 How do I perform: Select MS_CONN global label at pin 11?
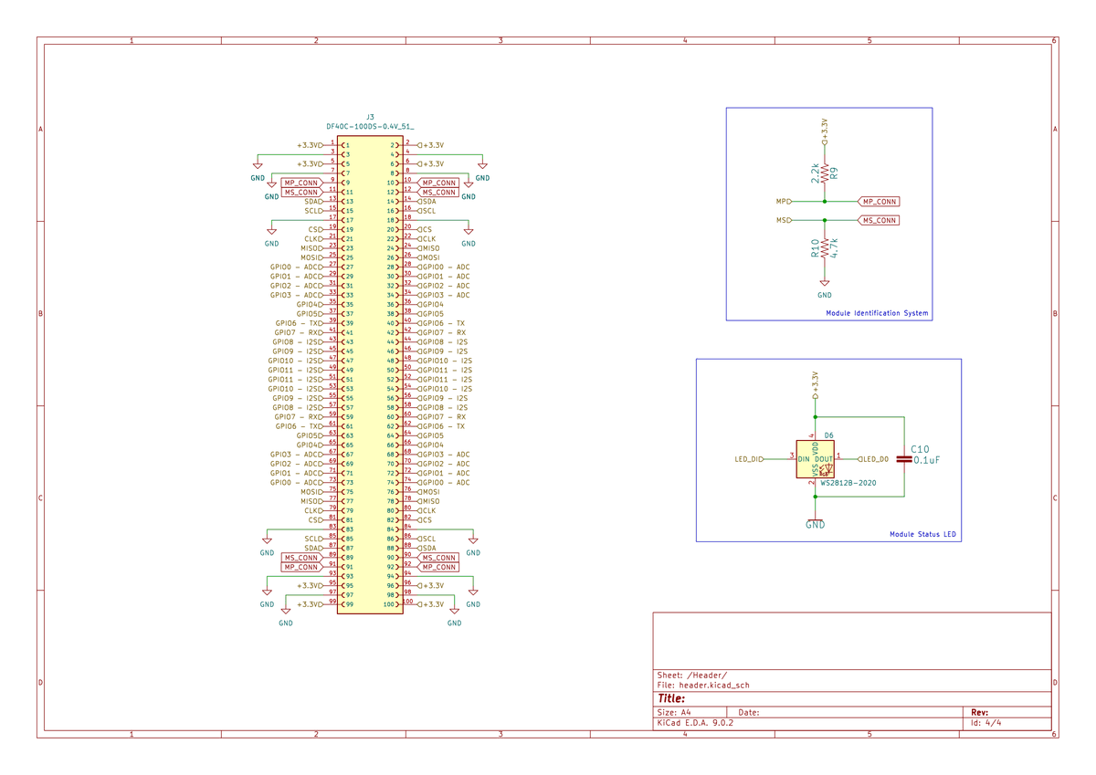301,193
